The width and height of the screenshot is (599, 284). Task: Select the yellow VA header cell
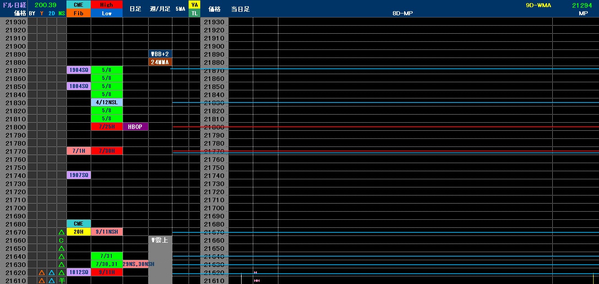pyautogui.click(x=194, y=5)
